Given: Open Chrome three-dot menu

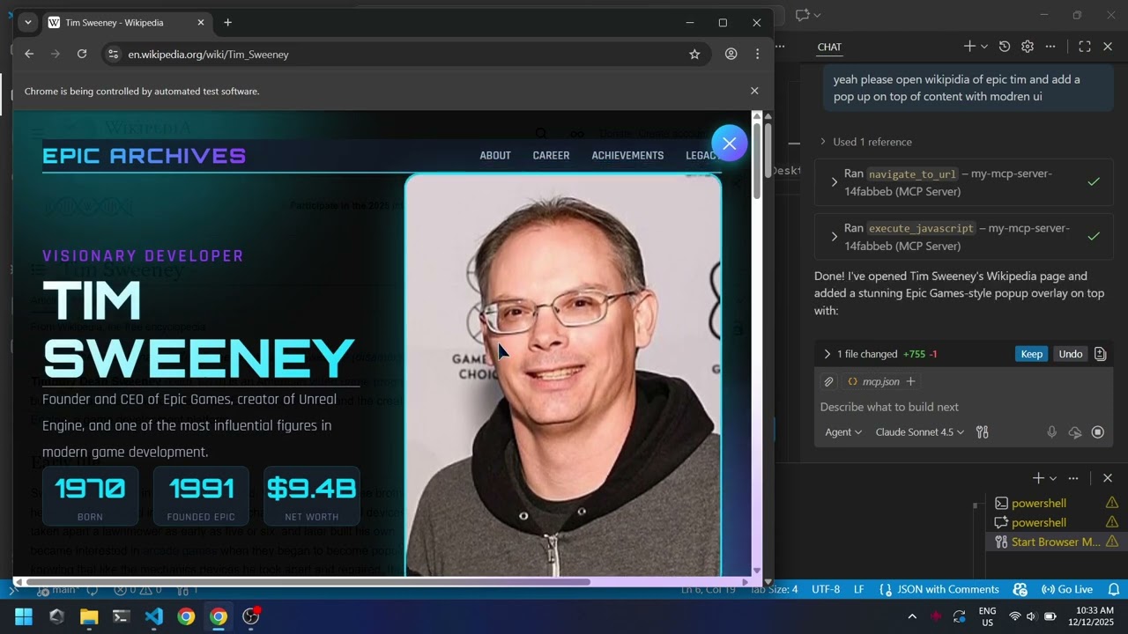Looking at the screenshot, I should pyautogui.click(x=757, y=54).
